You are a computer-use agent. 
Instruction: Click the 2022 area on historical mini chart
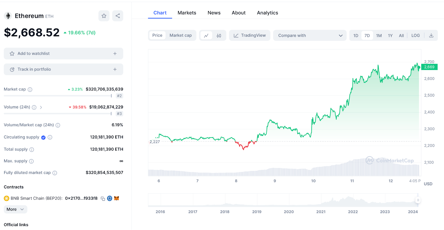tap(353, 200)
